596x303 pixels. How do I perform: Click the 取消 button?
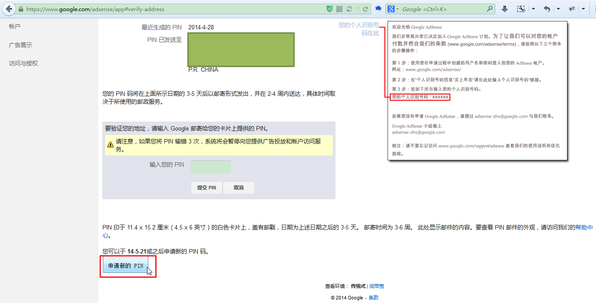[x=239, y=188]
